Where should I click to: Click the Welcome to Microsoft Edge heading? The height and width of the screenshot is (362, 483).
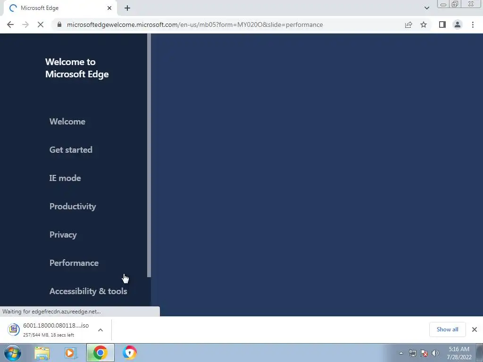77,68
